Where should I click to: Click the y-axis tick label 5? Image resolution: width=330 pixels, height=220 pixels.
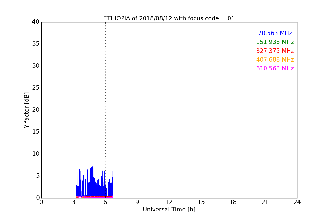38,176
